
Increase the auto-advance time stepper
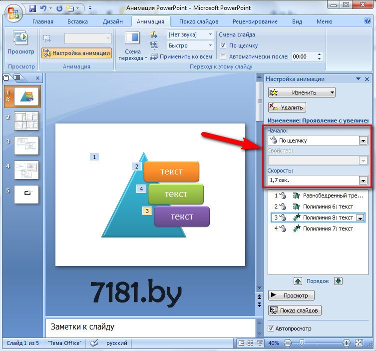[319, 54]
